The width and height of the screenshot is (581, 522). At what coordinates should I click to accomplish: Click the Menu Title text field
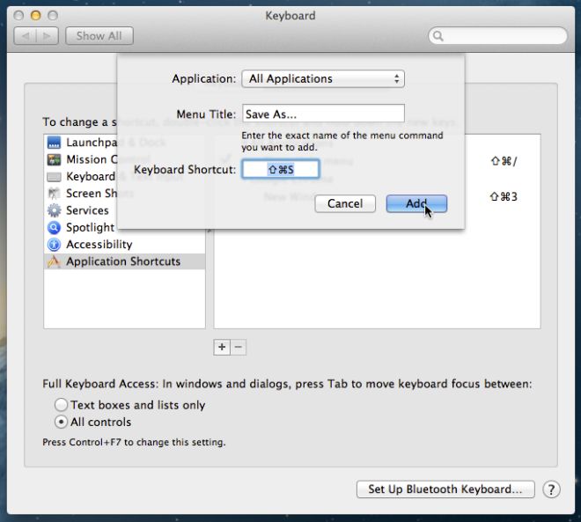323,114
